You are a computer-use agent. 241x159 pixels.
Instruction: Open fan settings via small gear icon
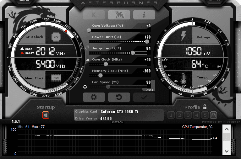click(85, 87)
